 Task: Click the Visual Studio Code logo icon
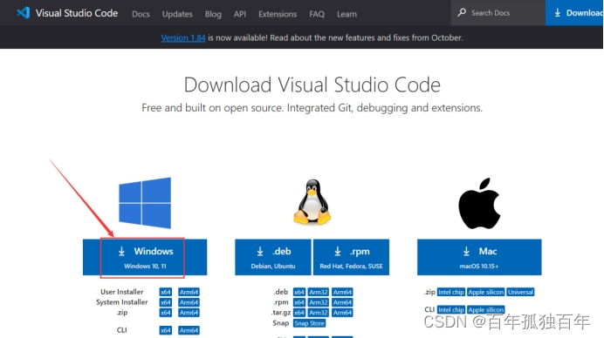(x=24, y=13)
